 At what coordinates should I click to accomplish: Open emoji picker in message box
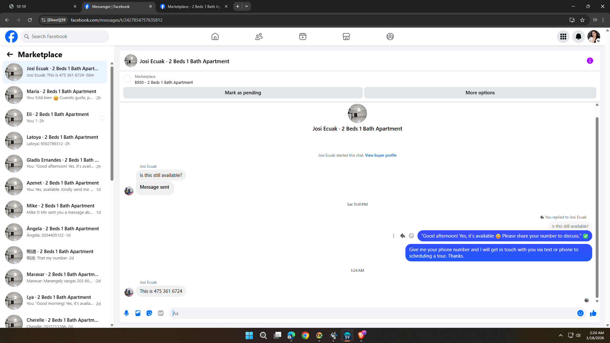click(x=580, y=313)
